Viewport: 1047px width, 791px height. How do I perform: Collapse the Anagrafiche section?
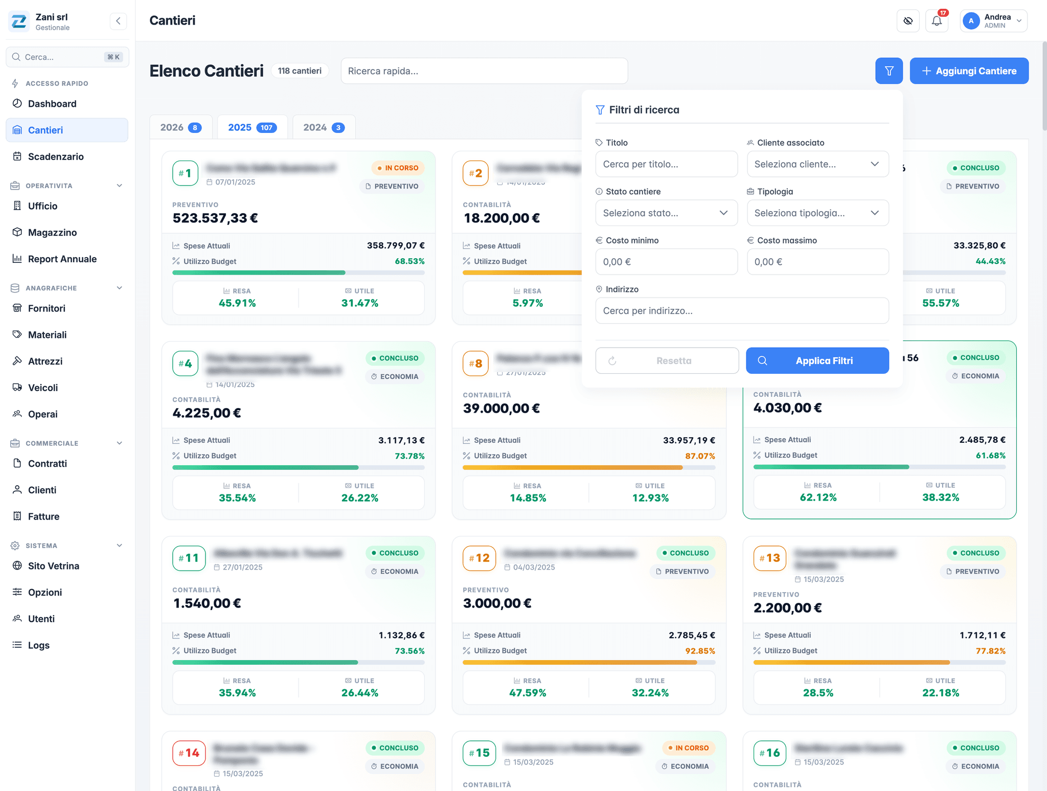point(120,288)
